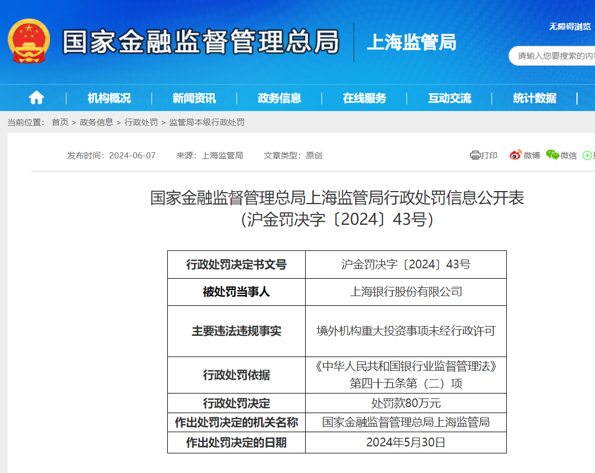Screen dimensions: 595x473
Task: Open 机构概况 menu
Action: [110, 98]
